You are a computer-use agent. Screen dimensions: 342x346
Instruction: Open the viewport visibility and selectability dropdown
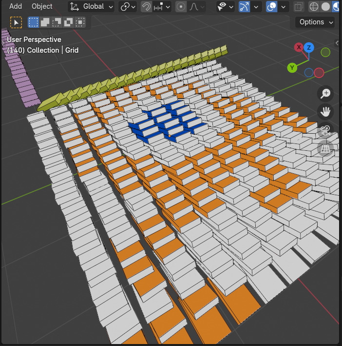click(225, 7)
